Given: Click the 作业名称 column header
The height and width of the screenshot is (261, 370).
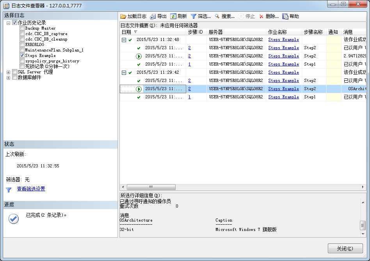Looking at the screenshot, I should tap(284, 32).
